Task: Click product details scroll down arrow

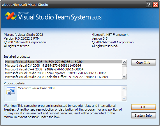Action: [x=124, y=98]
